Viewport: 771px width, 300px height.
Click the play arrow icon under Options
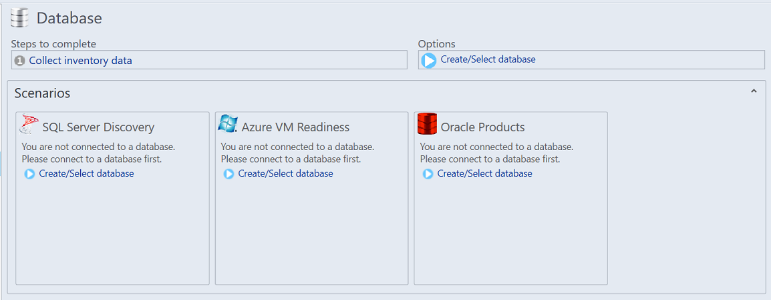(x=429, y=60)
